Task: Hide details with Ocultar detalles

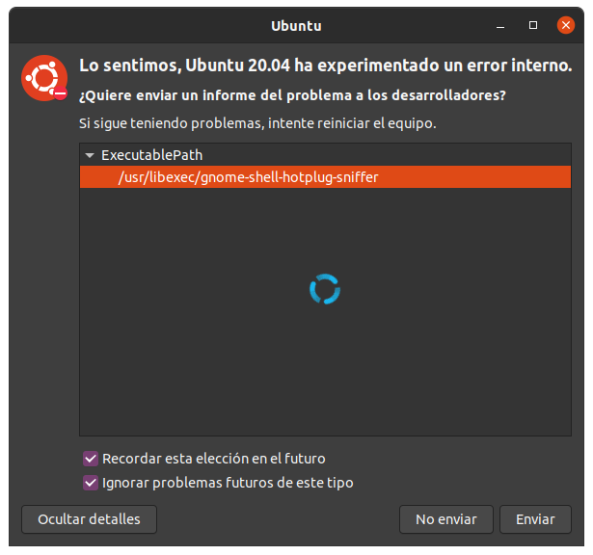Action: [89, 519]
